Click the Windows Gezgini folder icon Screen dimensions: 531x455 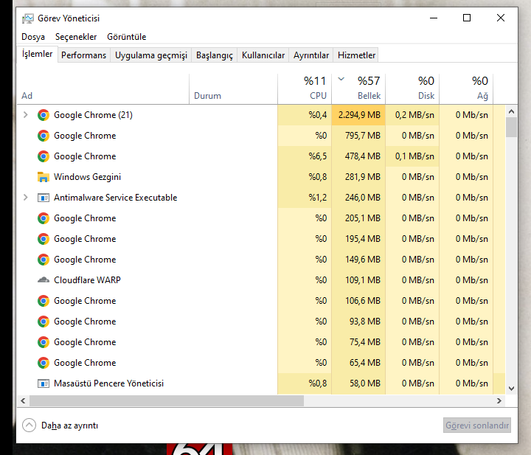coord(44,177)
